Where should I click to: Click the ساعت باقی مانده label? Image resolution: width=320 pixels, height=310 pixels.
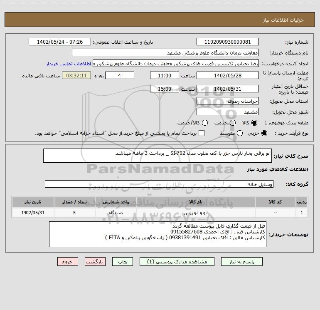[x=41, y=76]
